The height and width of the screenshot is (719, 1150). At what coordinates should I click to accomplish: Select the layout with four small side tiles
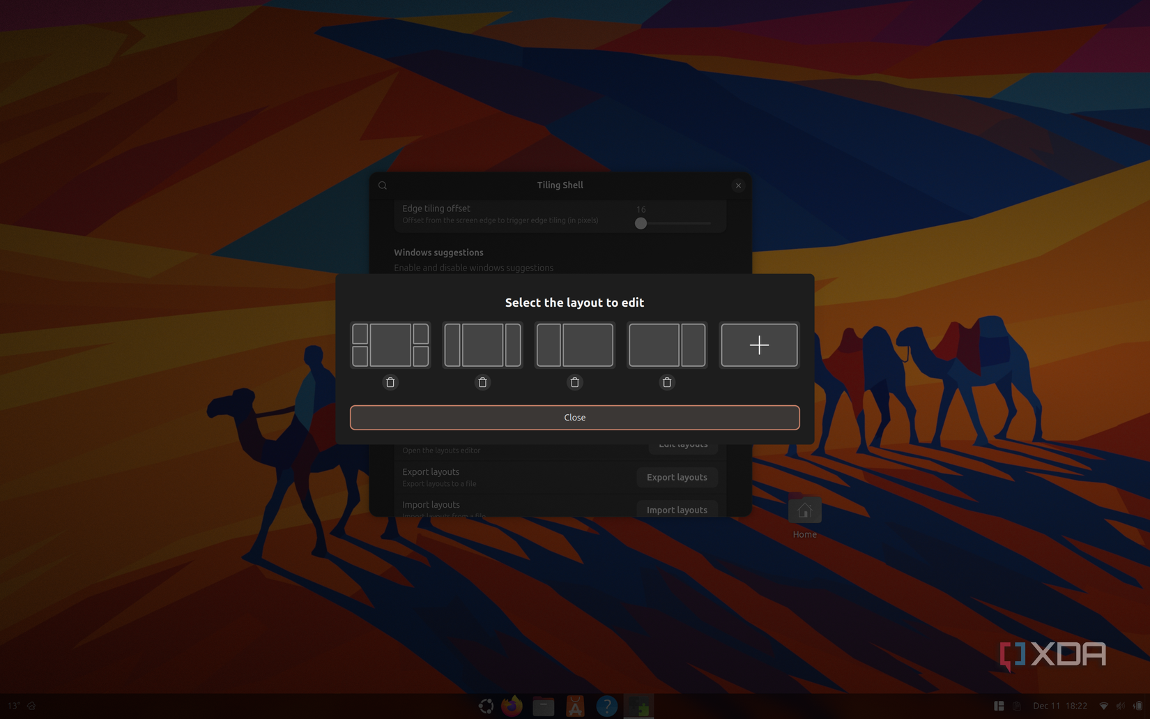click(390, 345)
